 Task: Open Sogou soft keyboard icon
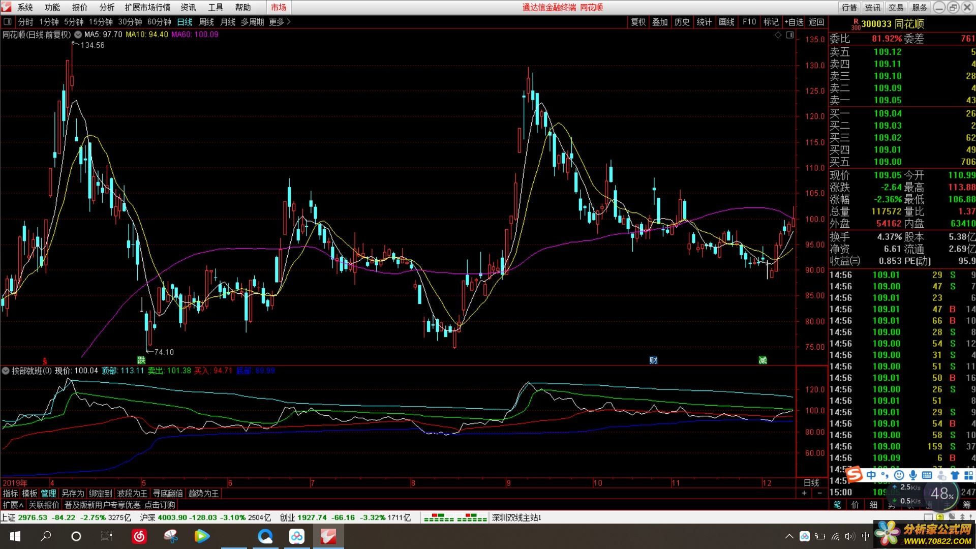point(927,475)
